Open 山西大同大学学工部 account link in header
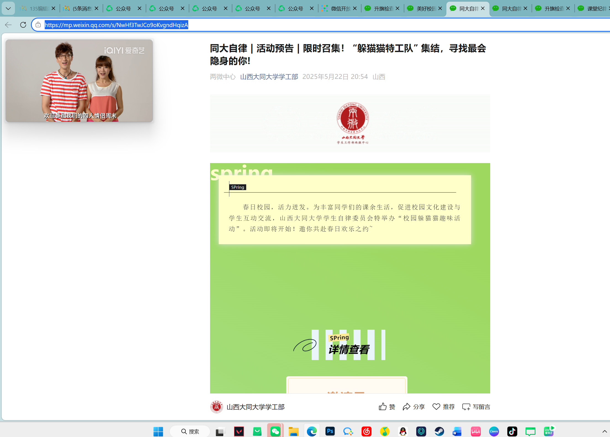This screenshot has height=437, width=610. point(269,77)
